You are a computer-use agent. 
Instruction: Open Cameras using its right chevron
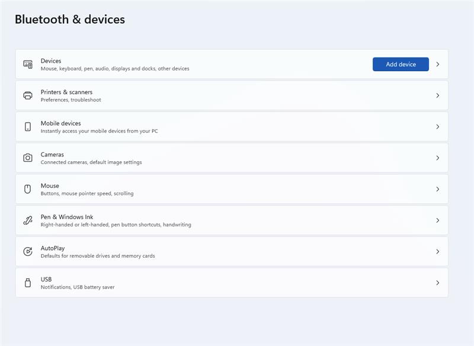tap(438, 158)
